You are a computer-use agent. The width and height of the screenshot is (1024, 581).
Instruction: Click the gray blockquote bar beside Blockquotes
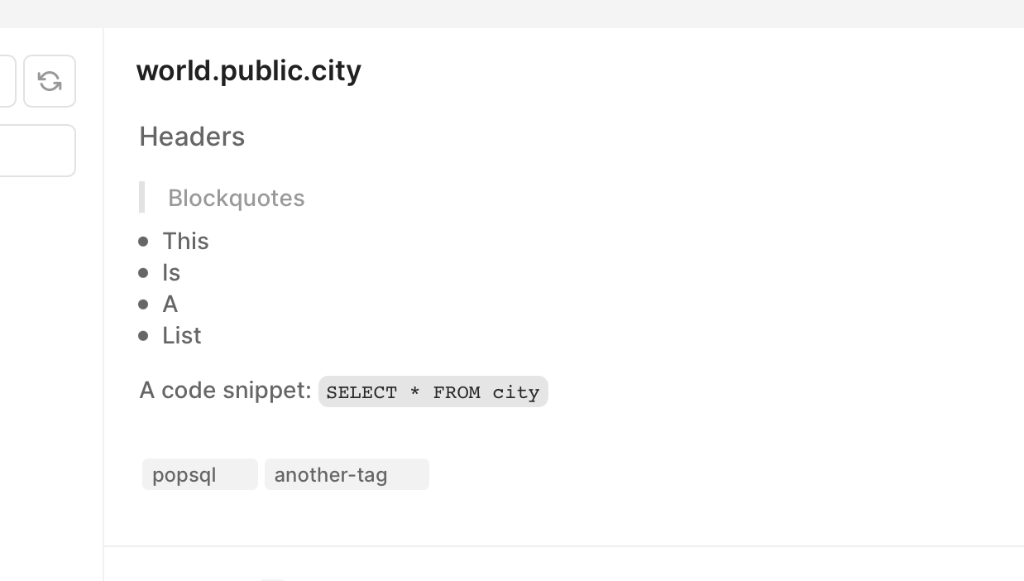(142, 197)
